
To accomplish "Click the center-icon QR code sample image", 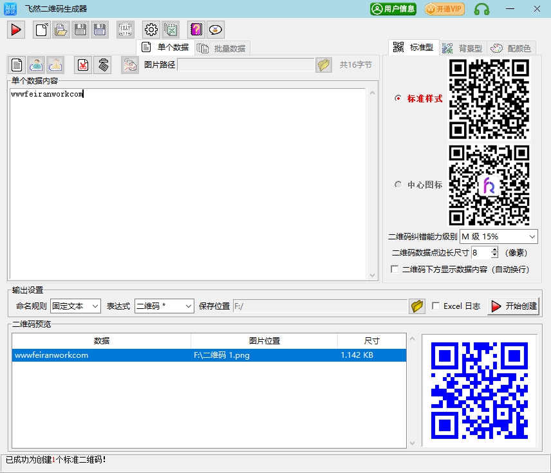I will coord(489,185).
